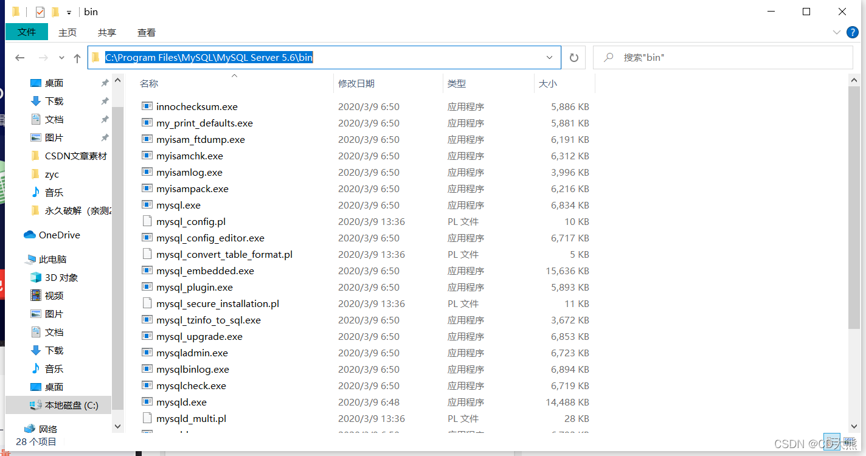Click the innochecksum.exe file icon
Image resolution: width=866 pixels, height=456 pixels.
(147, 106)
